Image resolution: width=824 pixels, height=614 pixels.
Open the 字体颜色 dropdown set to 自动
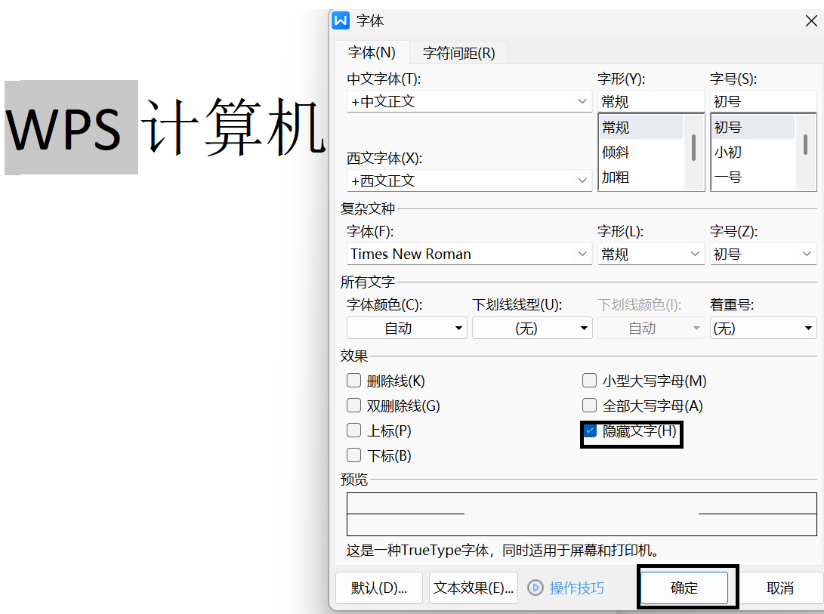coord(406,328)
